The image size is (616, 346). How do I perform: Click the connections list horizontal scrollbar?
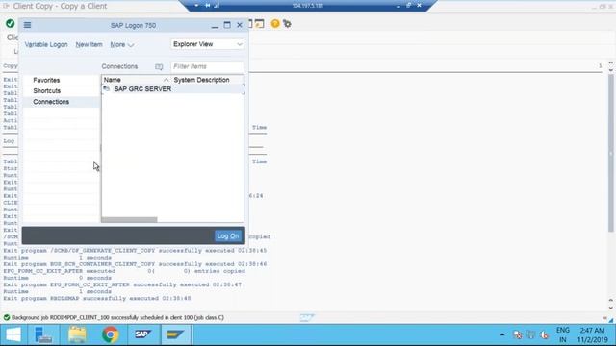(x=129, y=220)
